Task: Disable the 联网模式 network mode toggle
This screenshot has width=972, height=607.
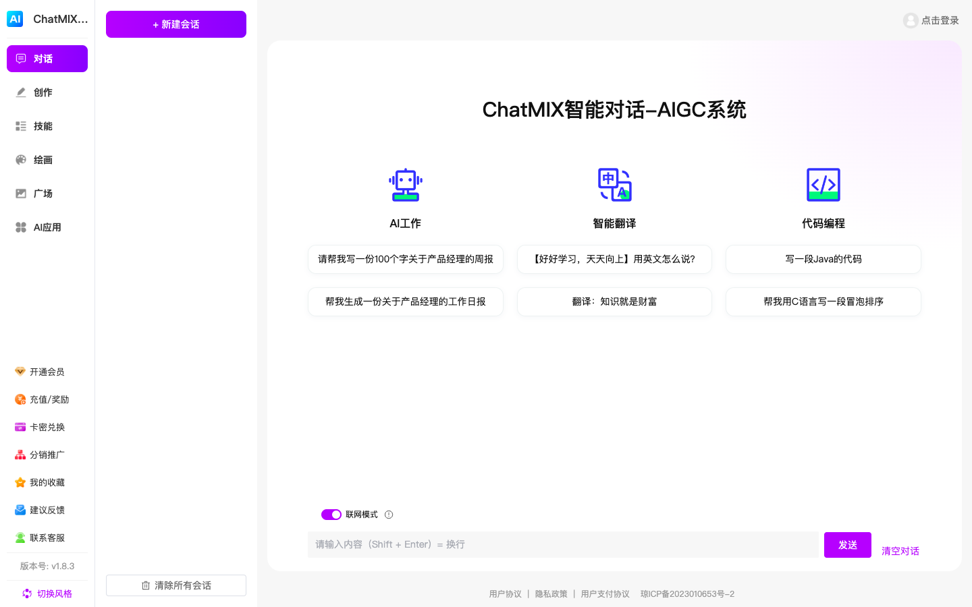Action: [x=331, y=515]
